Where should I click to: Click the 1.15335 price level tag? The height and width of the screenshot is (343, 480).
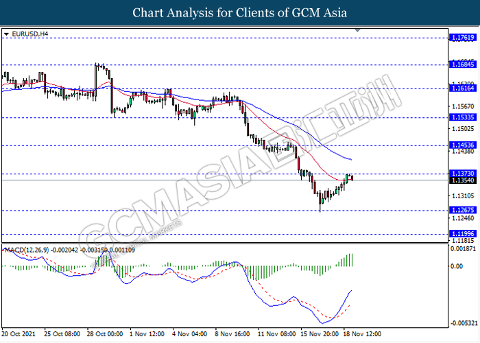tap(459, 117)
